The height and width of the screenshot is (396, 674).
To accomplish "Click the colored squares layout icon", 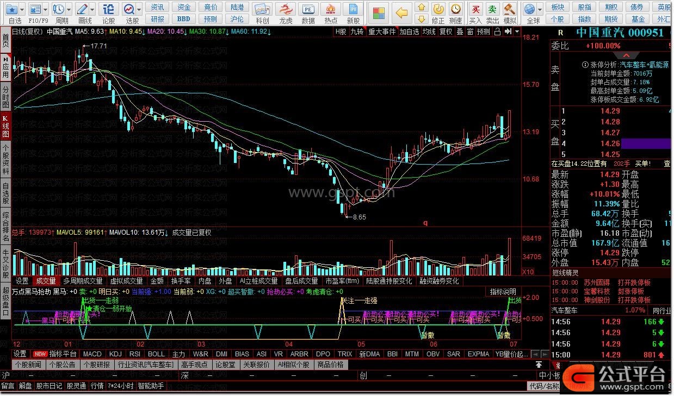I will [379, 12].
